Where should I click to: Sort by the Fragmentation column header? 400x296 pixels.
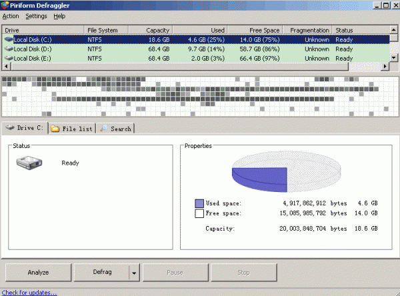307,30
